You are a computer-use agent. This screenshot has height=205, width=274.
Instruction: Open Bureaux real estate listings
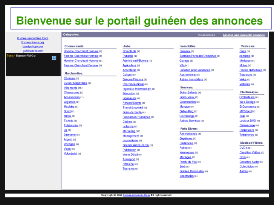[x=185, y=51]
